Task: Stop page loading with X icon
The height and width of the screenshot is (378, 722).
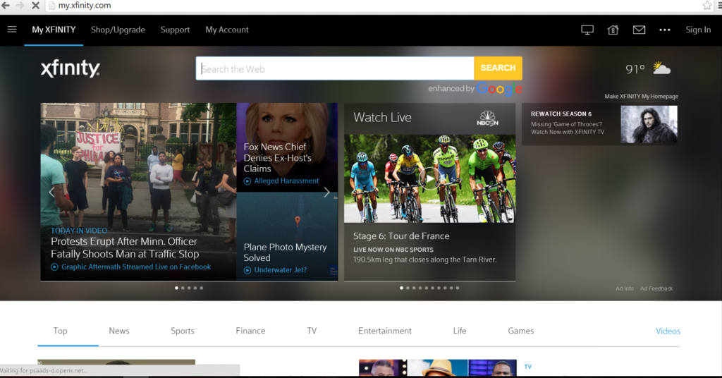Action: click(35, 6)
